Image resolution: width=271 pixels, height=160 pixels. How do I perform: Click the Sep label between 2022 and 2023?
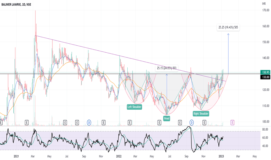pyautogui.click(x=186, y=157)
